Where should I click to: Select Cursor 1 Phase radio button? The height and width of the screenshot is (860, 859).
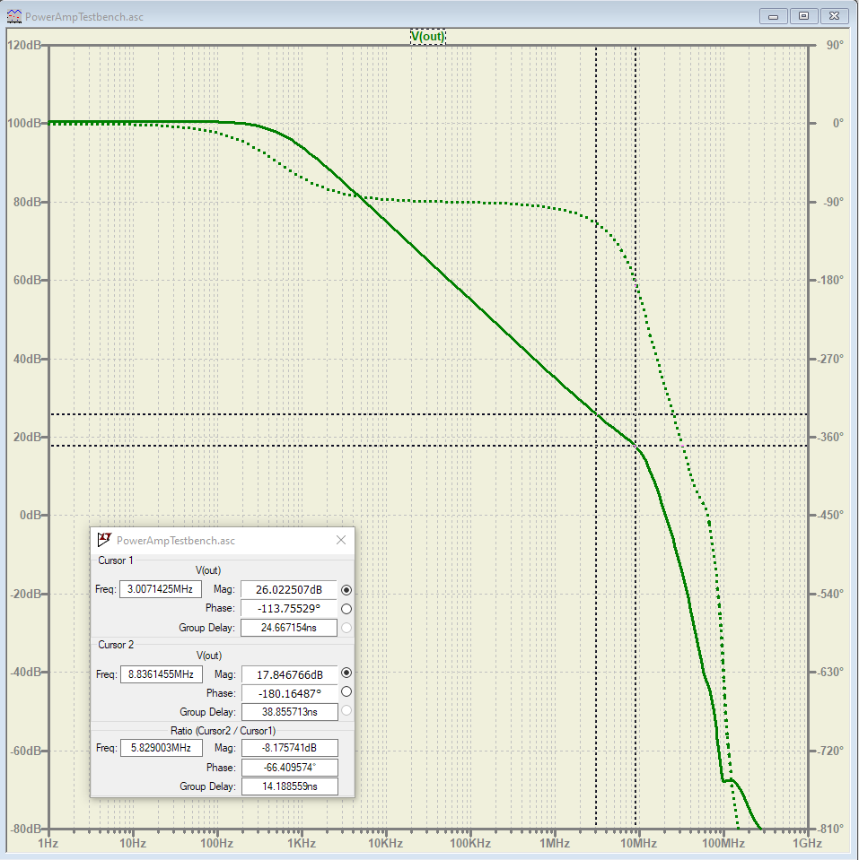point(346,609)
